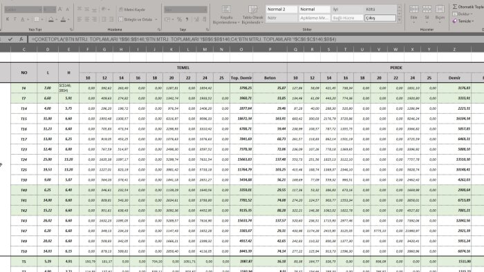Pick the font color swatch
Viewport: 484px width, 272px height.
64,19
